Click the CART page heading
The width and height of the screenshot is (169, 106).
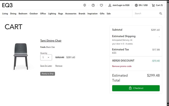[13, 27]
